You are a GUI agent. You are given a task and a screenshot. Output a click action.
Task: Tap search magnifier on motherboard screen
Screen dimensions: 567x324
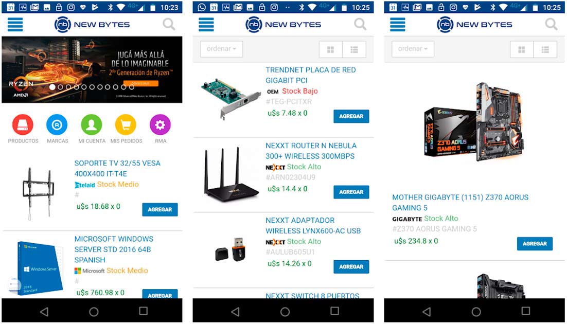point(552,25)
